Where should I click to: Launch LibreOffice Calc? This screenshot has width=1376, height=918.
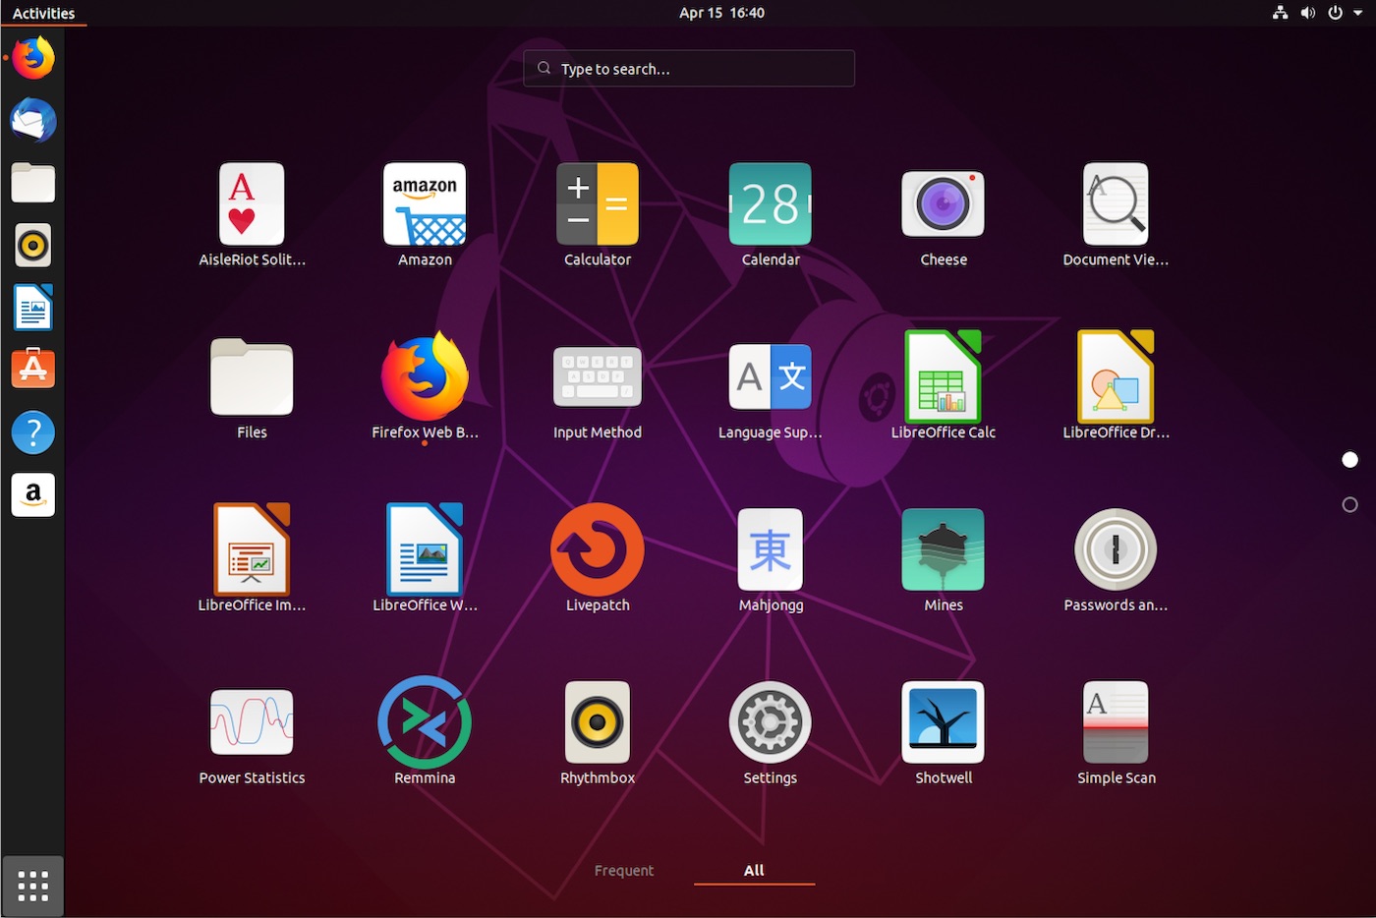tap(943, 377)
